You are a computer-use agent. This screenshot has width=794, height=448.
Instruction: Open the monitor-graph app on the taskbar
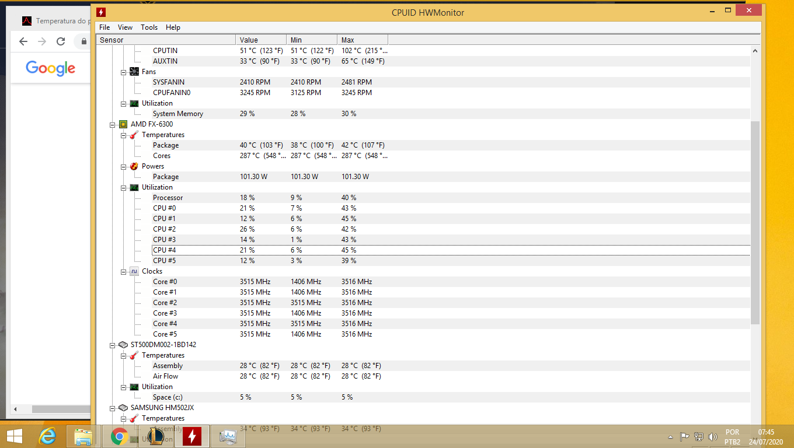tap(227, 436)
